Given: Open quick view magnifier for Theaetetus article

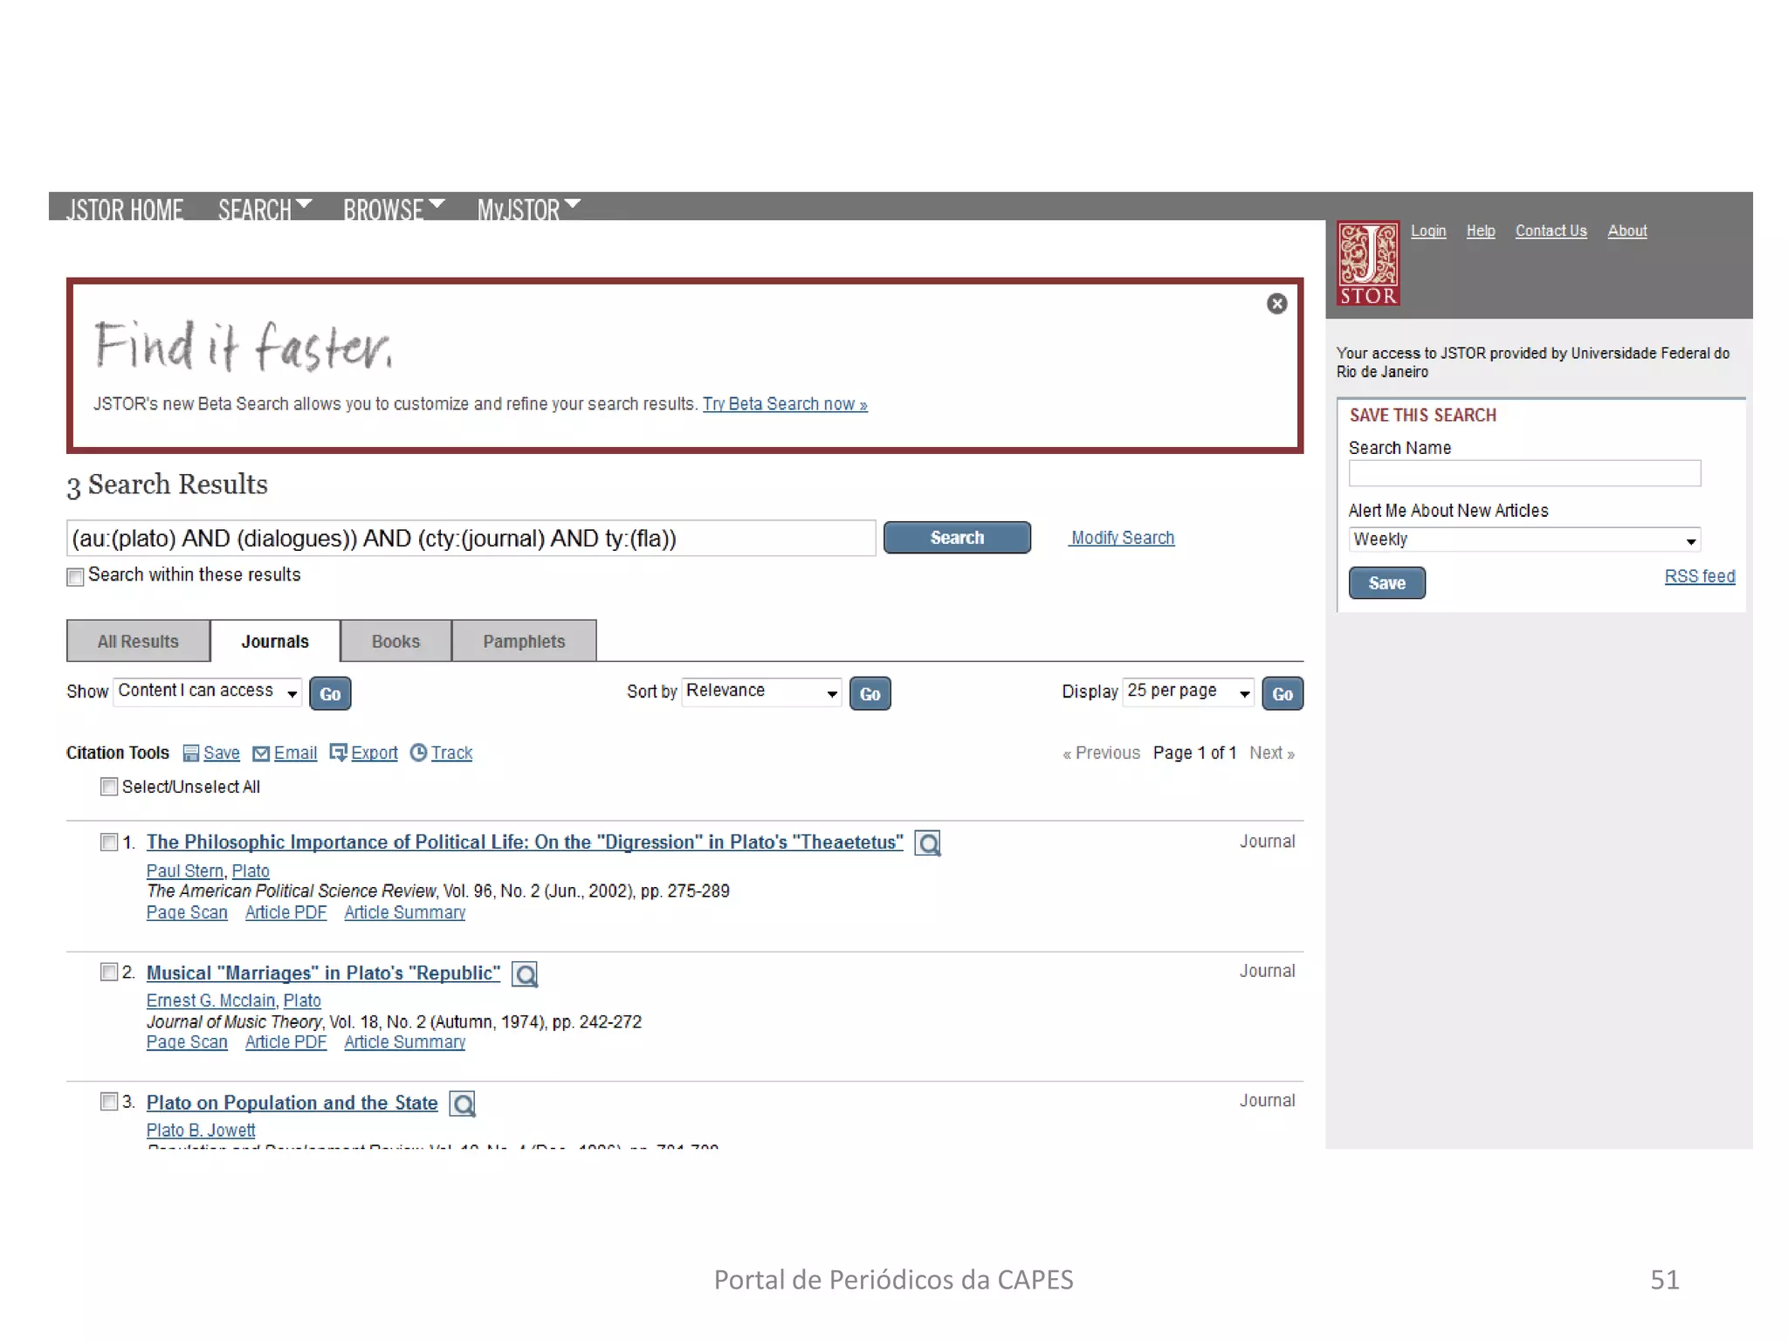Looking at the screenshot, I should pos(927,843).
